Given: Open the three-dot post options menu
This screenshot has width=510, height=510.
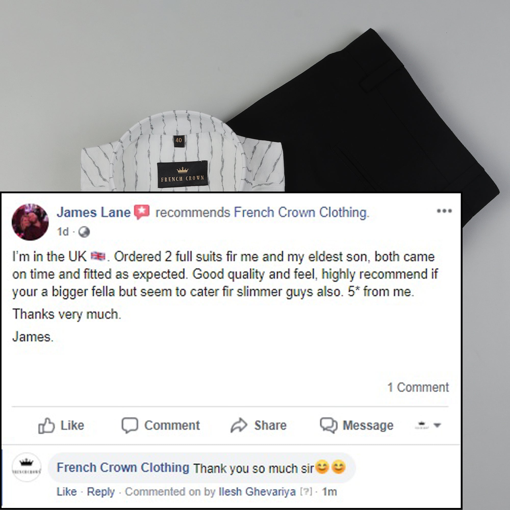Looking at the screenshot, I should click(x=444, y=211).
